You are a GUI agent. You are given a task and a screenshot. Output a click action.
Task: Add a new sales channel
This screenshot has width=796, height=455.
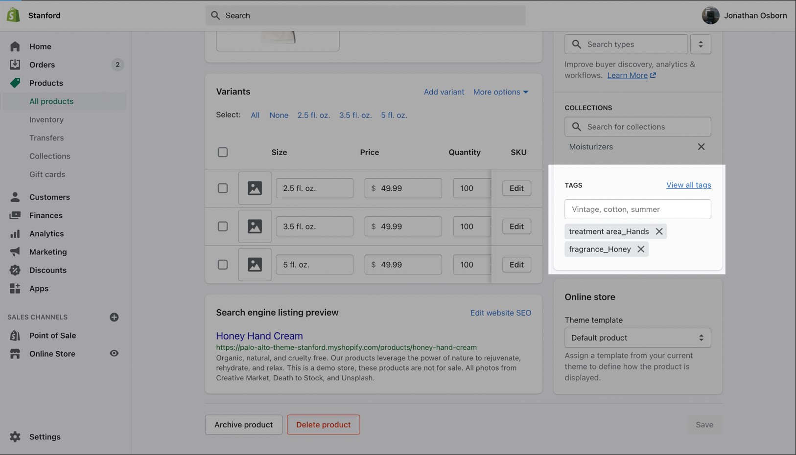114,317
